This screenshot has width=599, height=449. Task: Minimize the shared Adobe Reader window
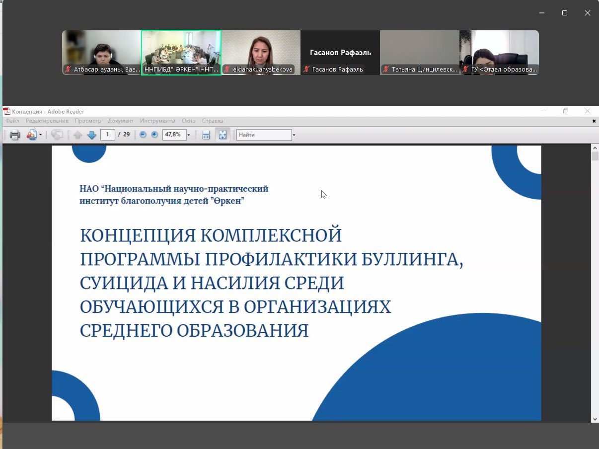pyautogui.click(x=544, y=111)
